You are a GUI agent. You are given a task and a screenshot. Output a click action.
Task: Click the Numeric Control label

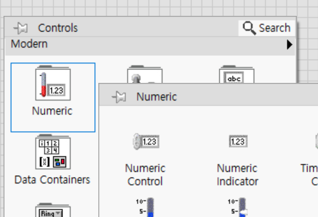(145, 175)
